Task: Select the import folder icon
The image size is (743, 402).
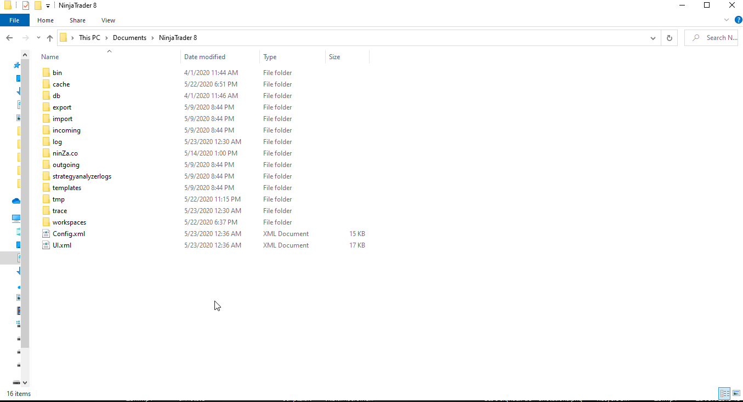Action: pos(46,119)
